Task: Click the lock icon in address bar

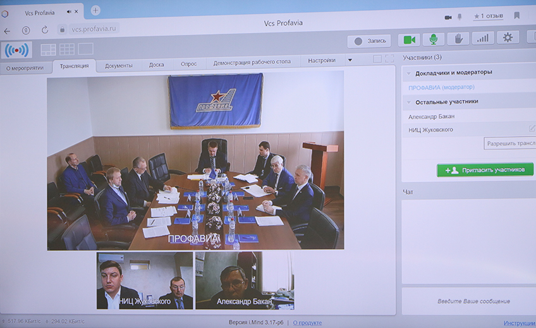Action: 62,30
